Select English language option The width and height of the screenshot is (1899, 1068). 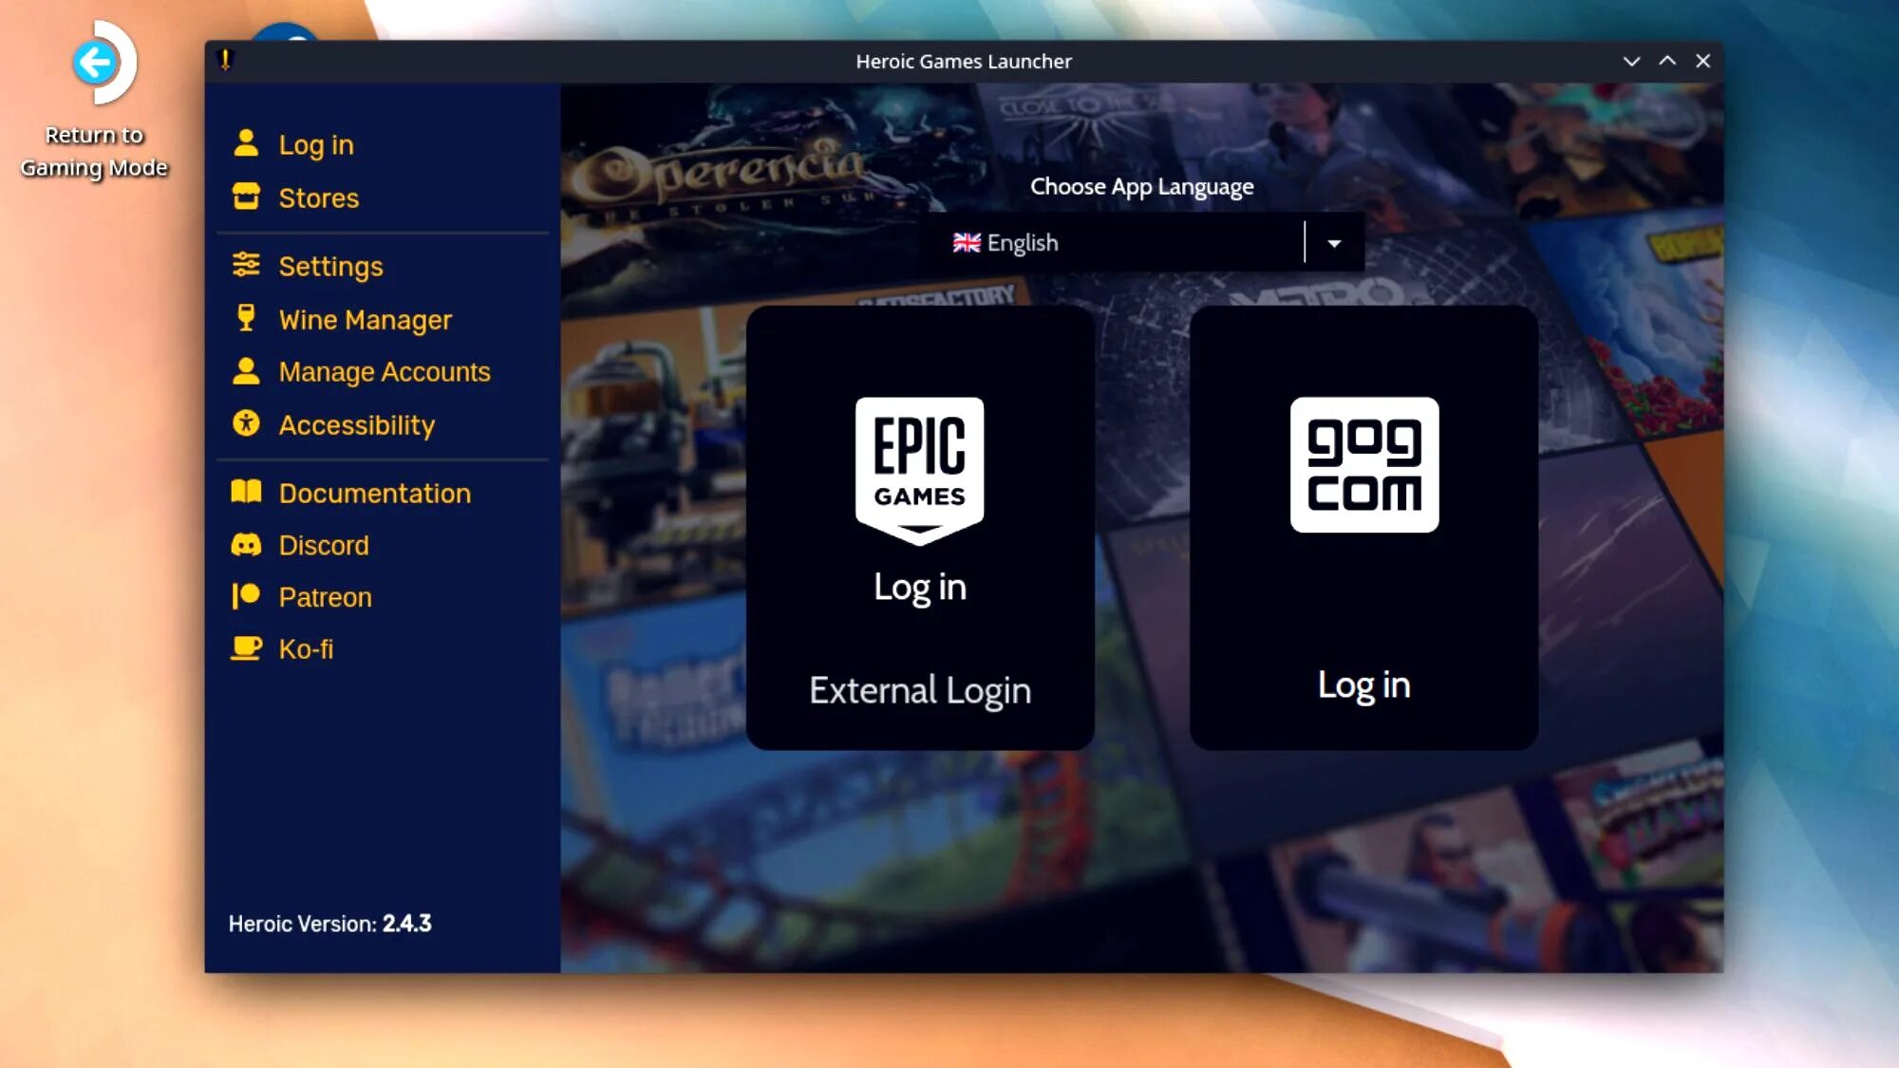(1141, 242)
